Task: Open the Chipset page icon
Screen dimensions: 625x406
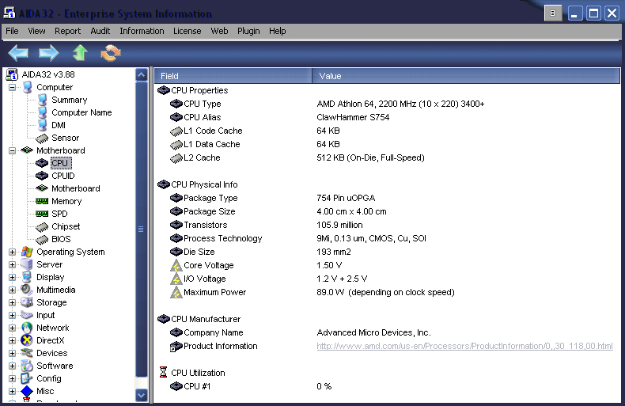Action: pos(42,226)
